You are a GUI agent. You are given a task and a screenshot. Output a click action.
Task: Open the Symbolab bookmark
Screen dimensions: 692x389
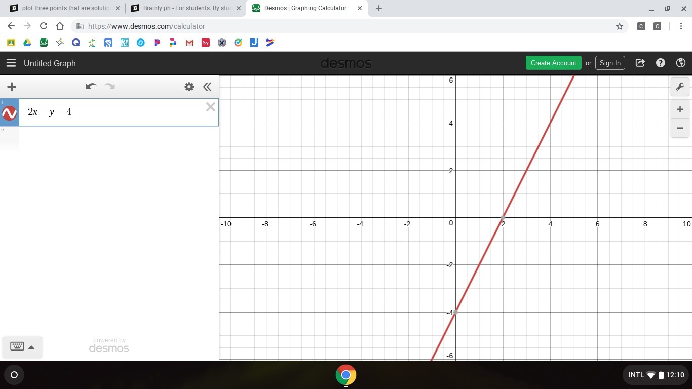pyautogui.click(x=206, y=43)
